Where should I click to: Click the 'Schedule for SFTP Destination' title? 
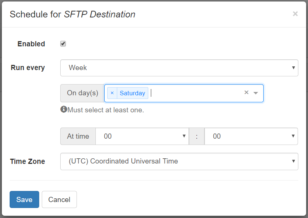pos(72,14)
